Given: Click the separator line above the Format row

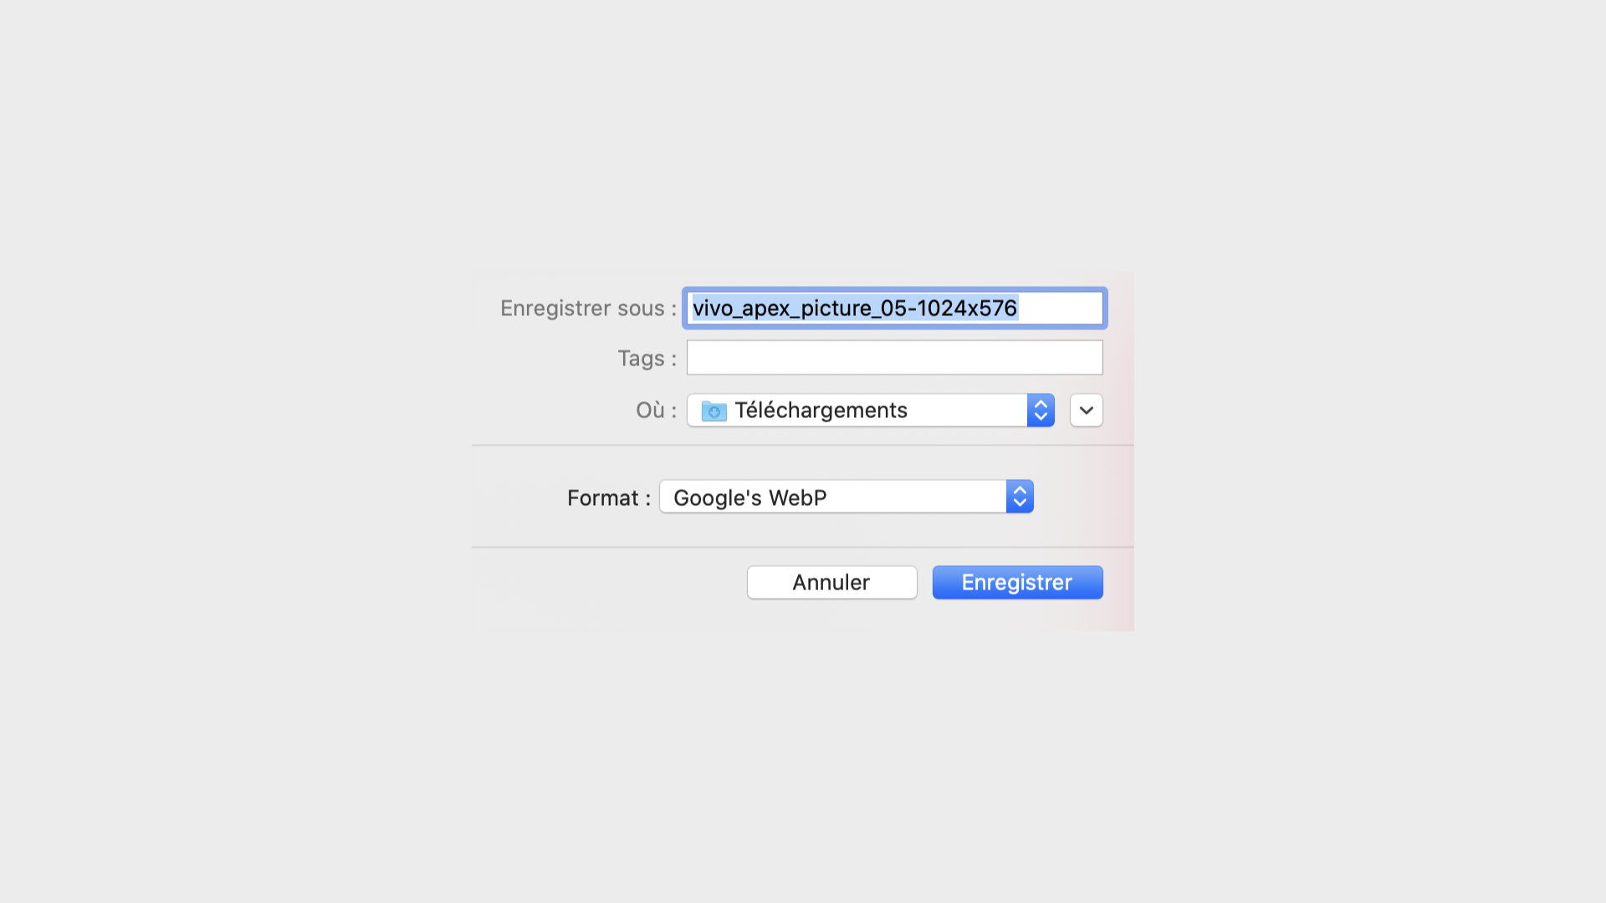Looking at the screenshot, I should (x=803, y=445).
